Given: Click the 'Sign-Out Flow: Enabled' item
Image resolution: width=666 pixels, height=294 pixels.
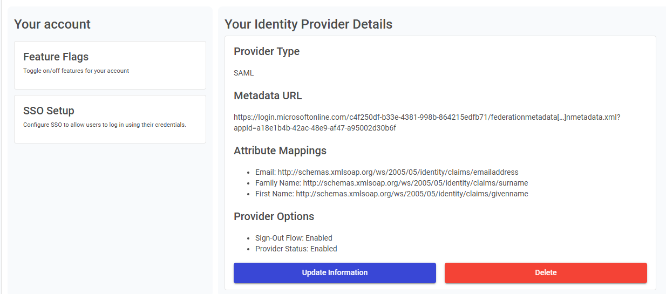Looking at the screenshot, I should click(x=294, y=238).
